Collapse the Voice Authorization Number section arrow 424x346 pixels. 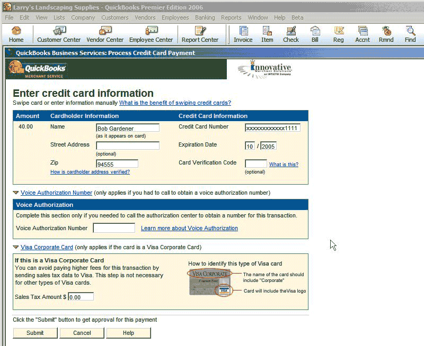(16, 193)
